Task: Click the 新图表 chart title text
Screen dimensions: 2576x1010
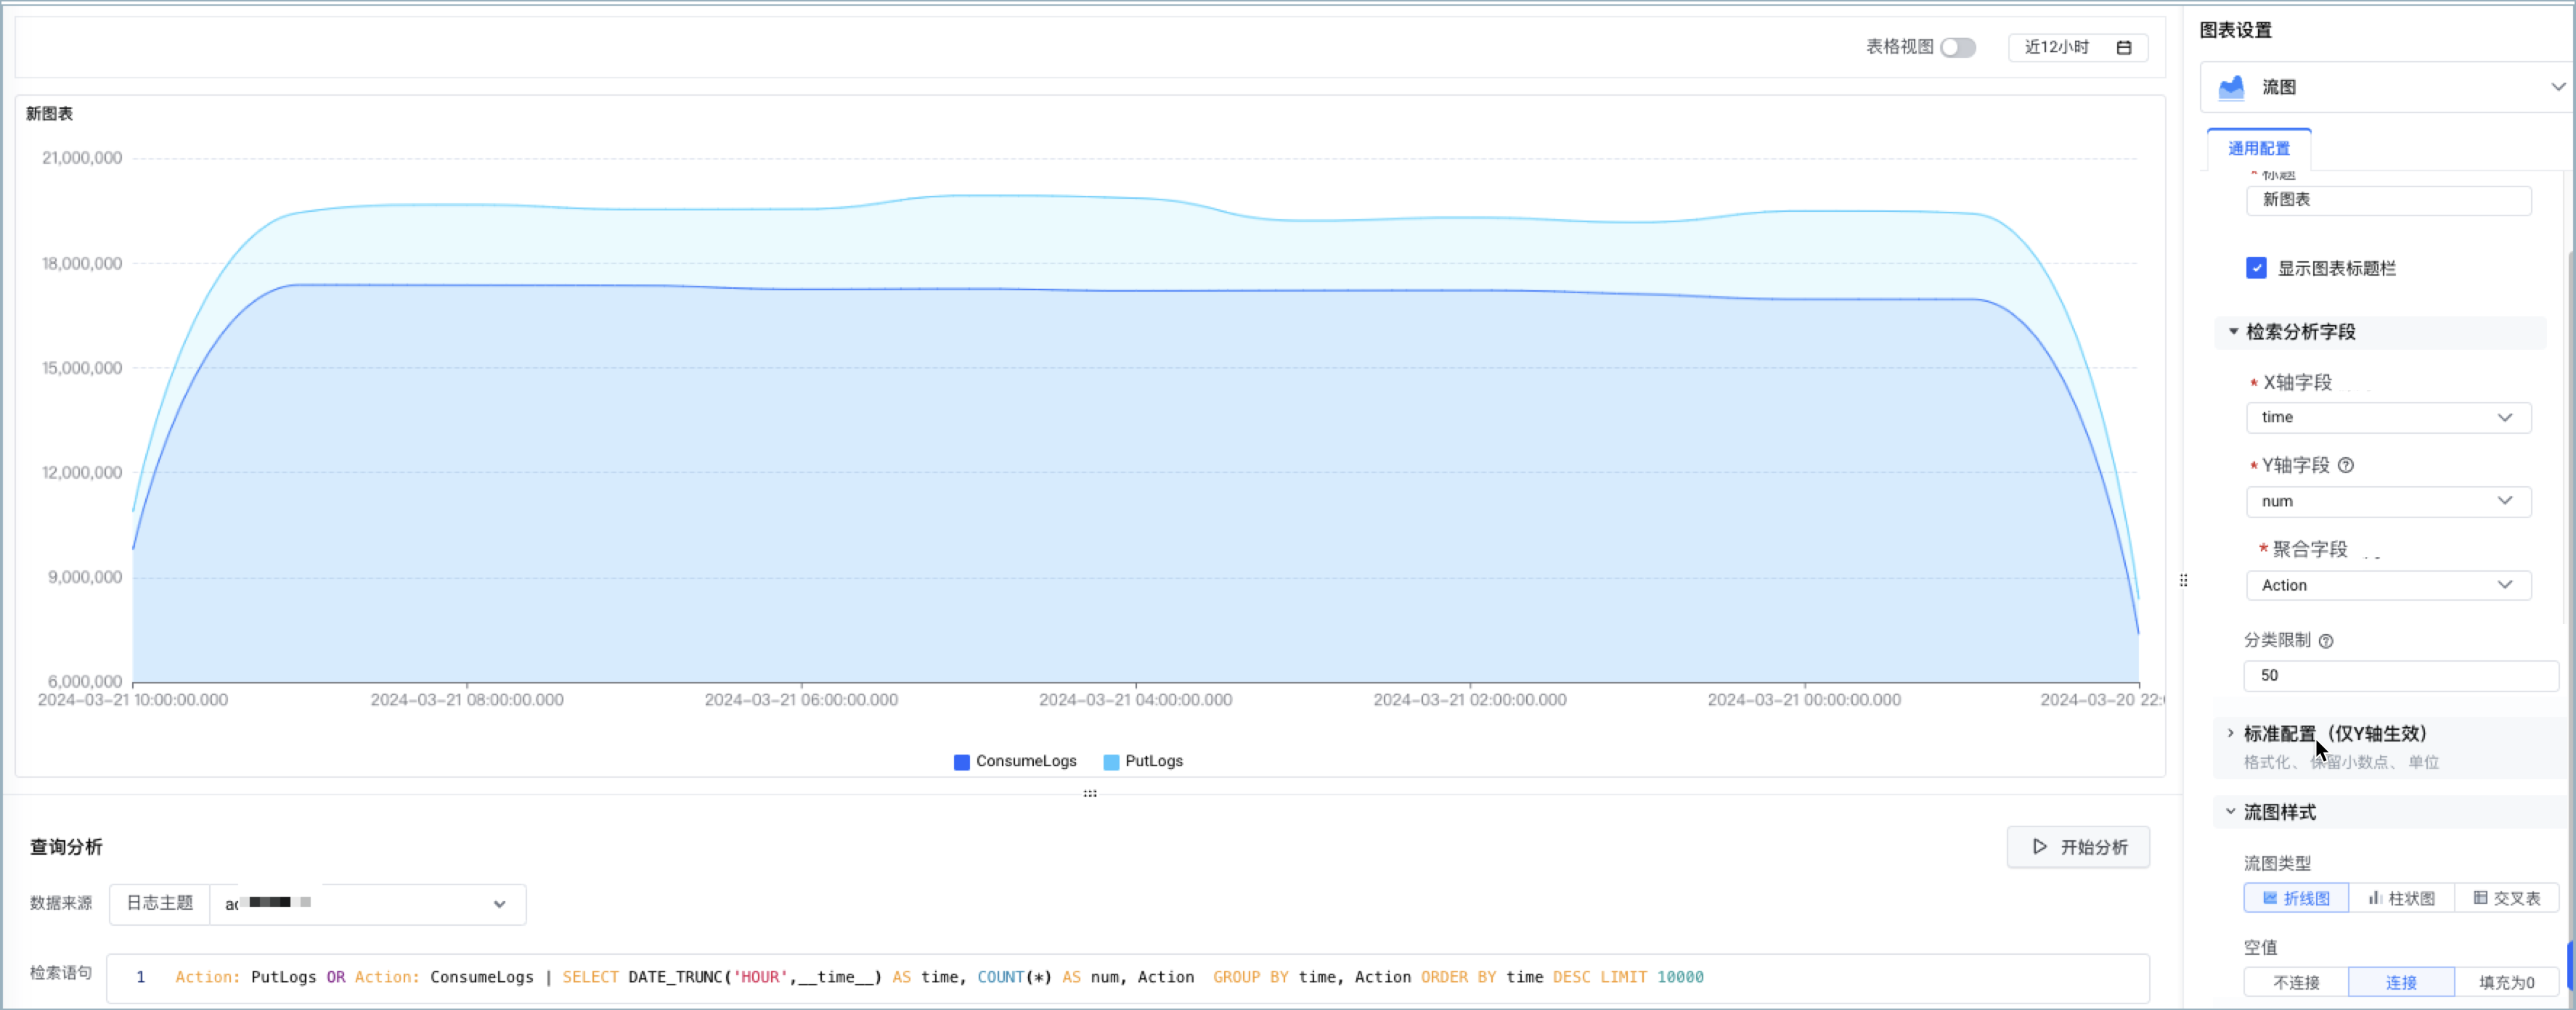Action: 49,114
